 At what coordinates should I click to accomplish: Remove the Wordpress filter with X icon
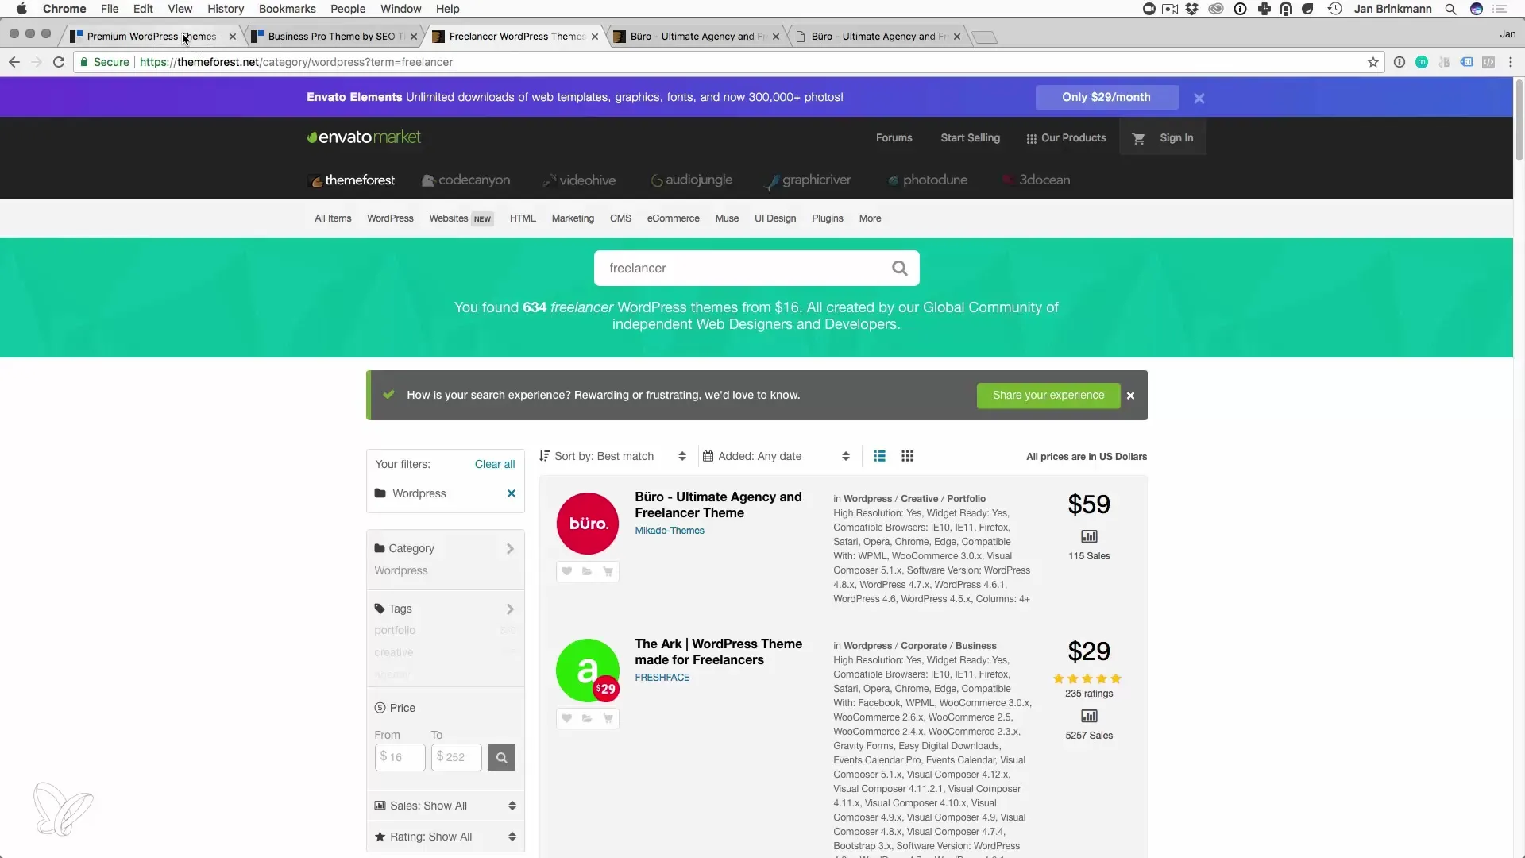point(512,493)
